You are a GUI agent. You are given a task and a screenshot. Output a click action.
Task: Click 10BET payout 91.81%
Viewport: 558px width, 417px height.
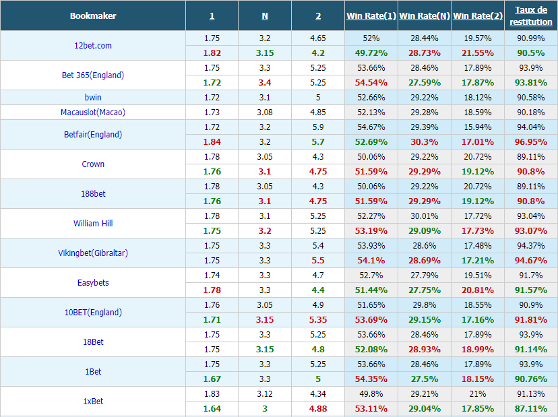point(531,320)
